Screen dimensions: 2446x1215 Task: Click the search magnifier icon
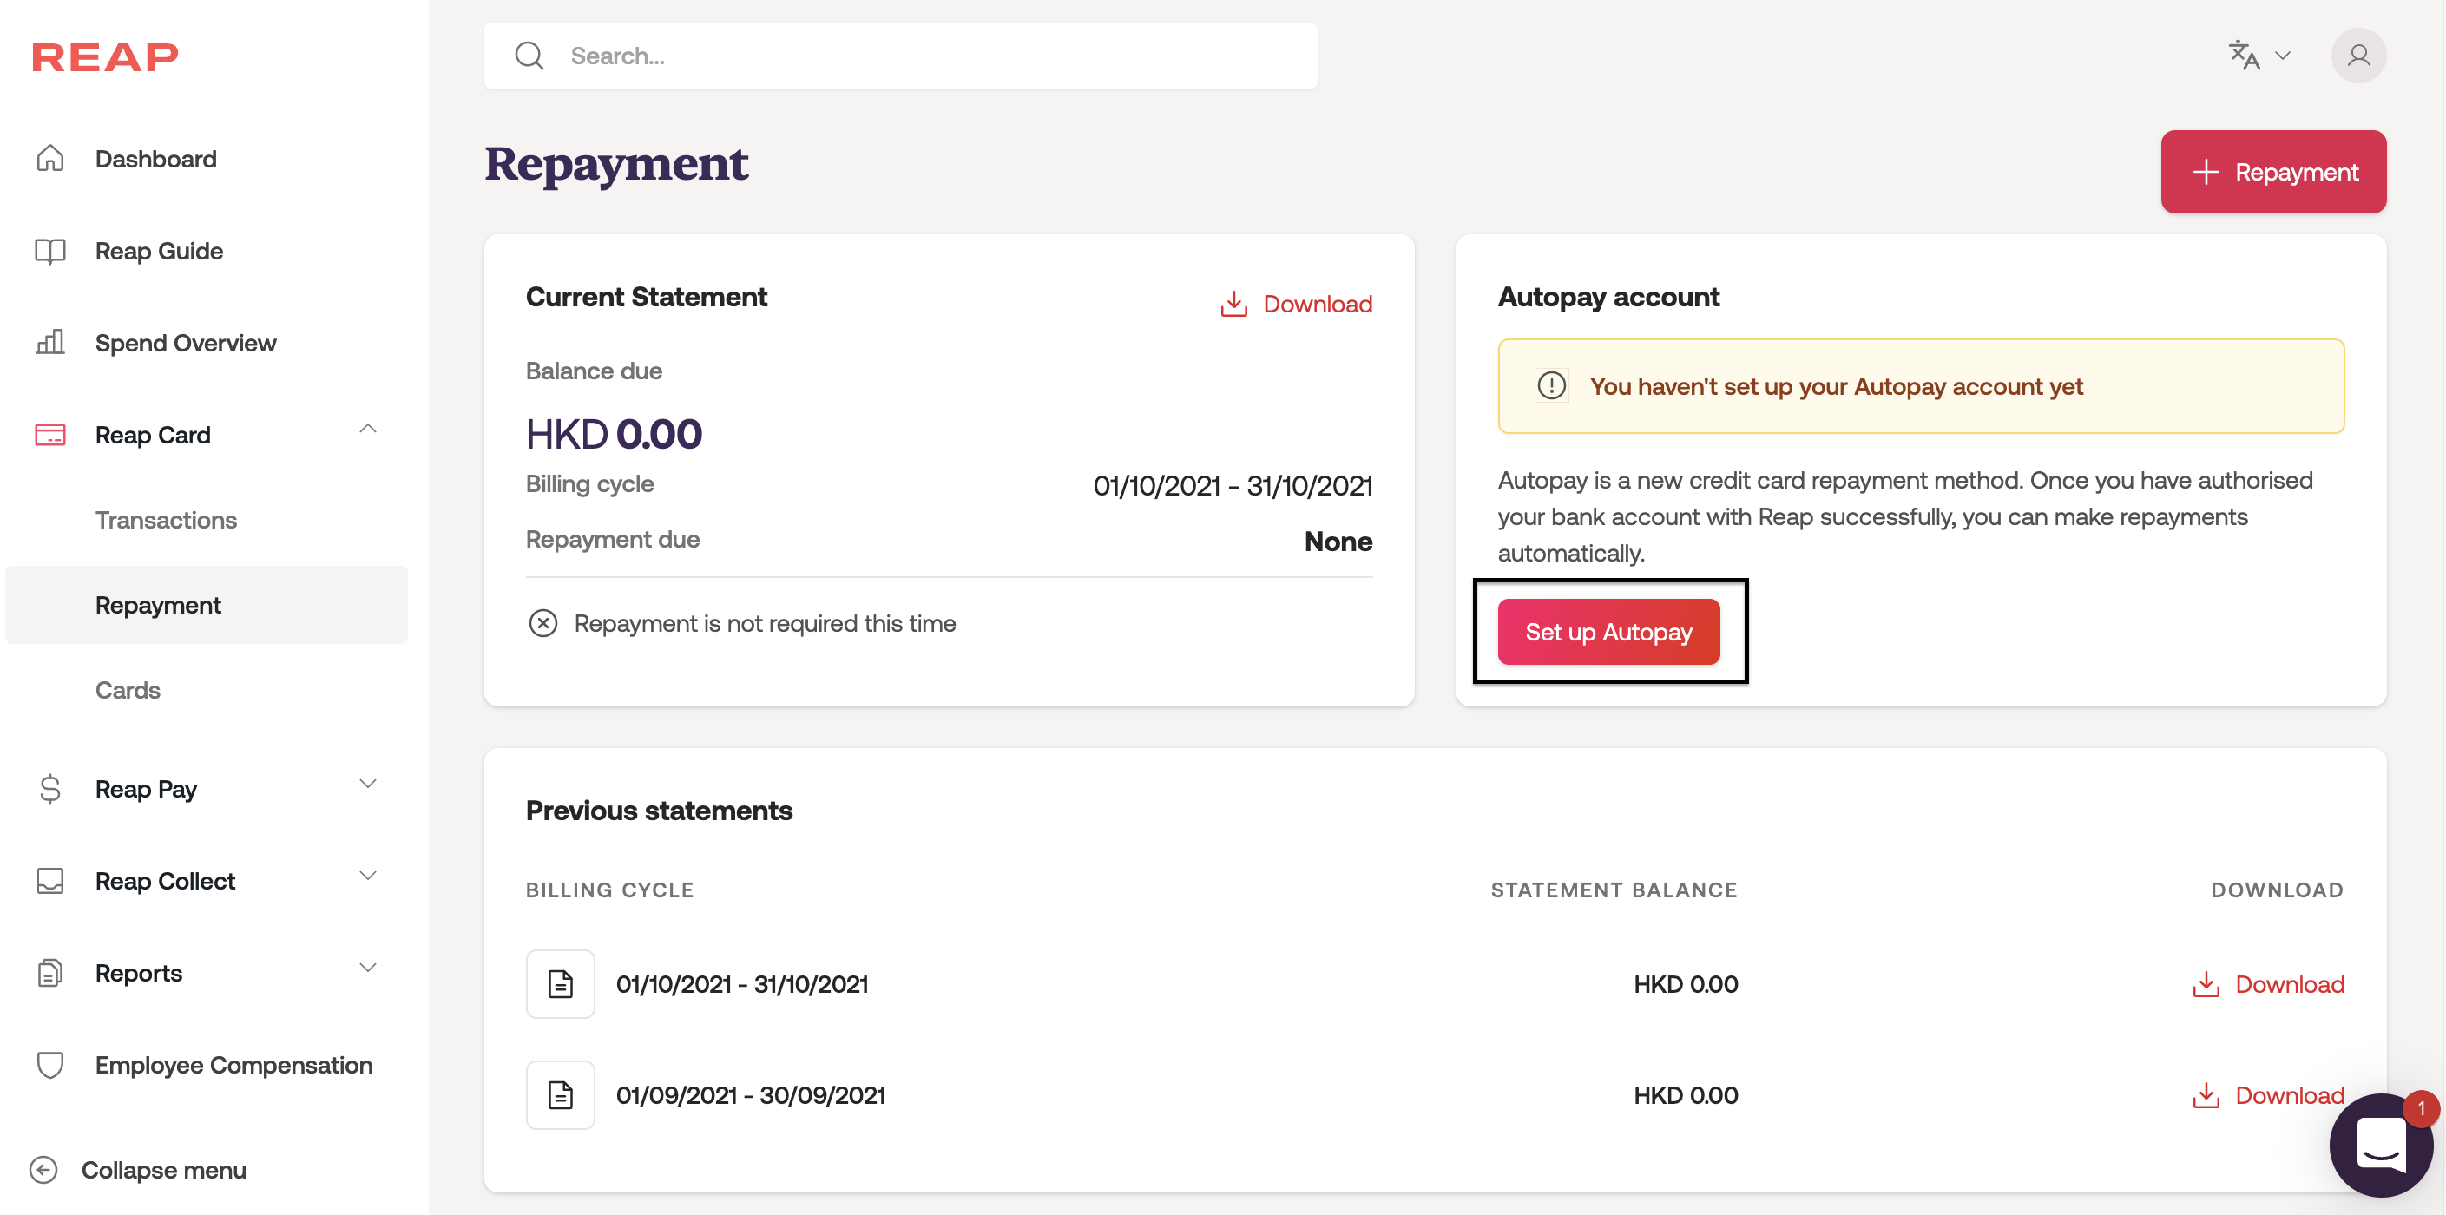(x=529, y=56)
